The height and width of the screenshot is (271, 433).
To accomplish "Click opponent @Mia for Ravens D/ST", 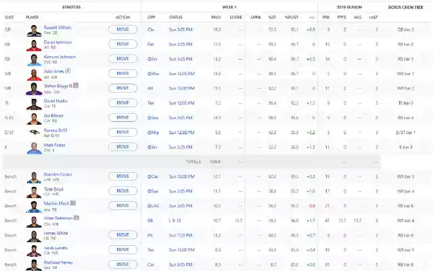I will 153,133.
